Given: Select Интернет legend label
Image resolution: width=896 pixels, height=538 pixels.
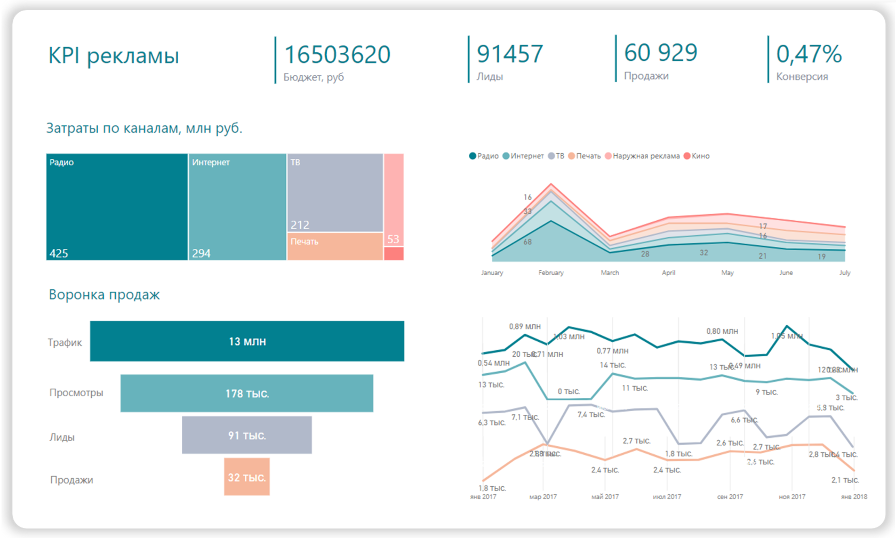Looking at the screenshot, I should tap(527, 156).
